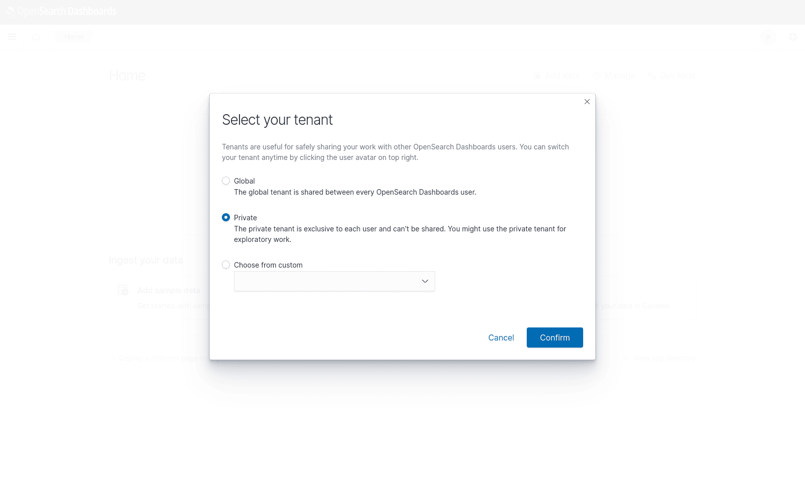Click the Add sample data icon
Viewport: 805px width, 503px height.
click(123, 290)
